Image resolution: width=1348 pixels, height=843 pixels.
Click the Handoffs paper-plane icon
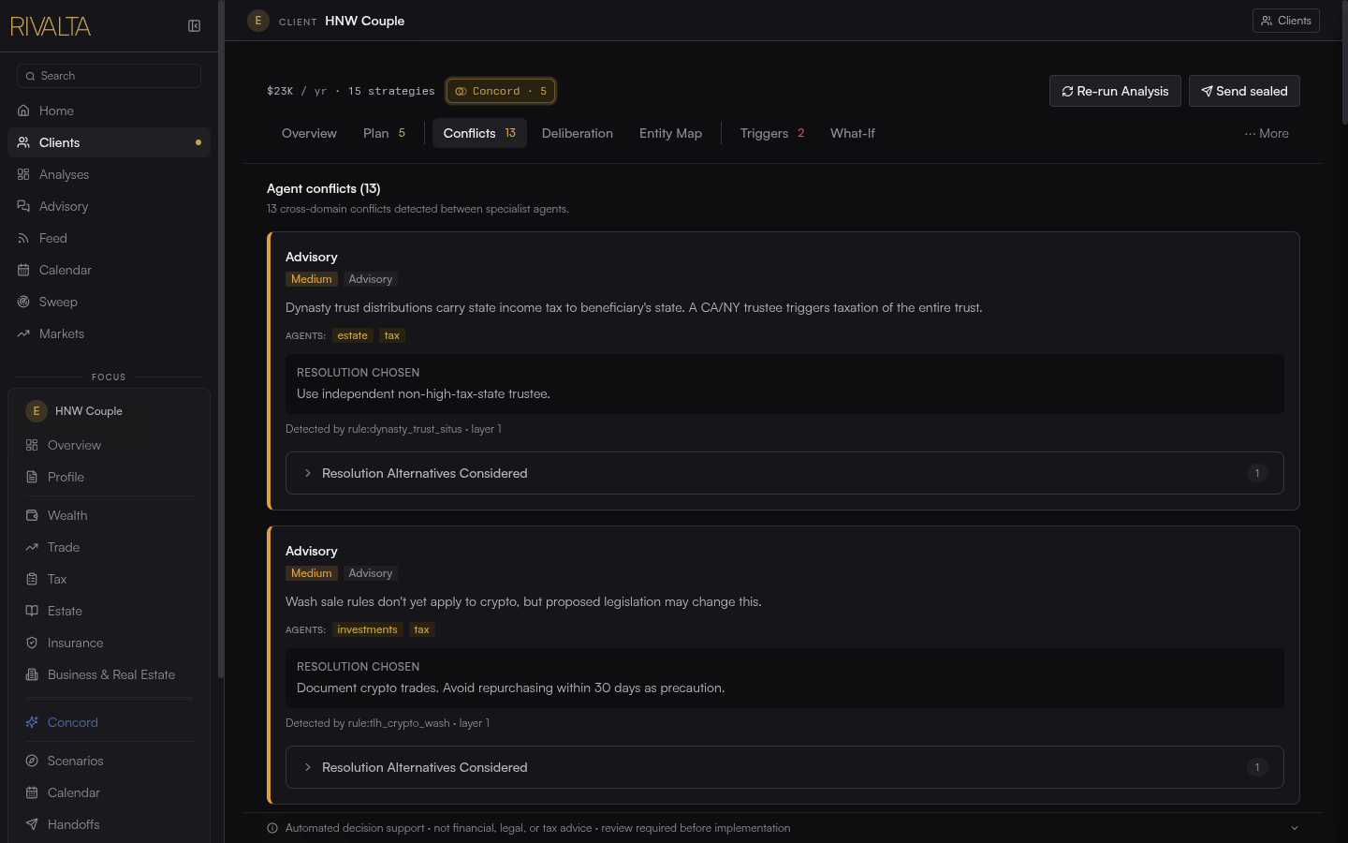click(x=32, y=824)
